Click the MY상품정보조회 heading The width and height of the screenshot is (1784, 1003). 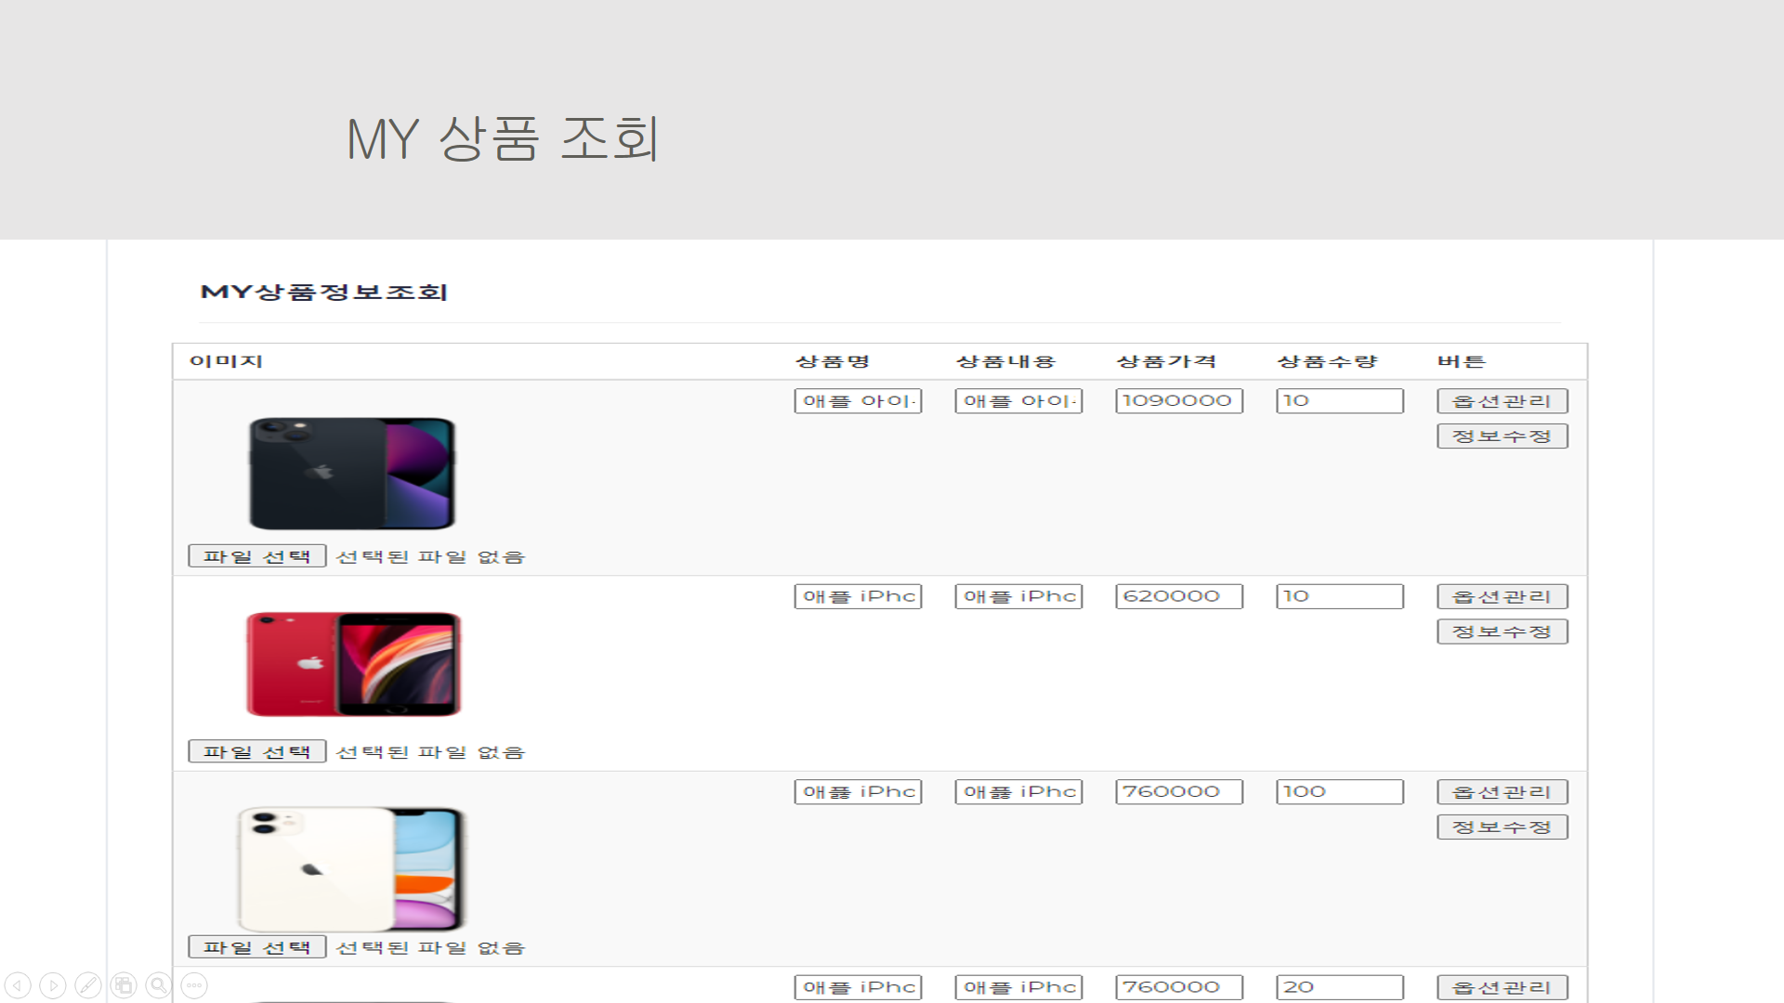point(324,293)
